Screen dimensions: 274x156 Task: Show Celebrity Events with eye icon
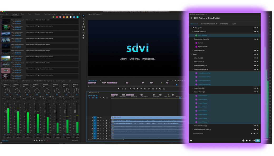tap(255, 32)
